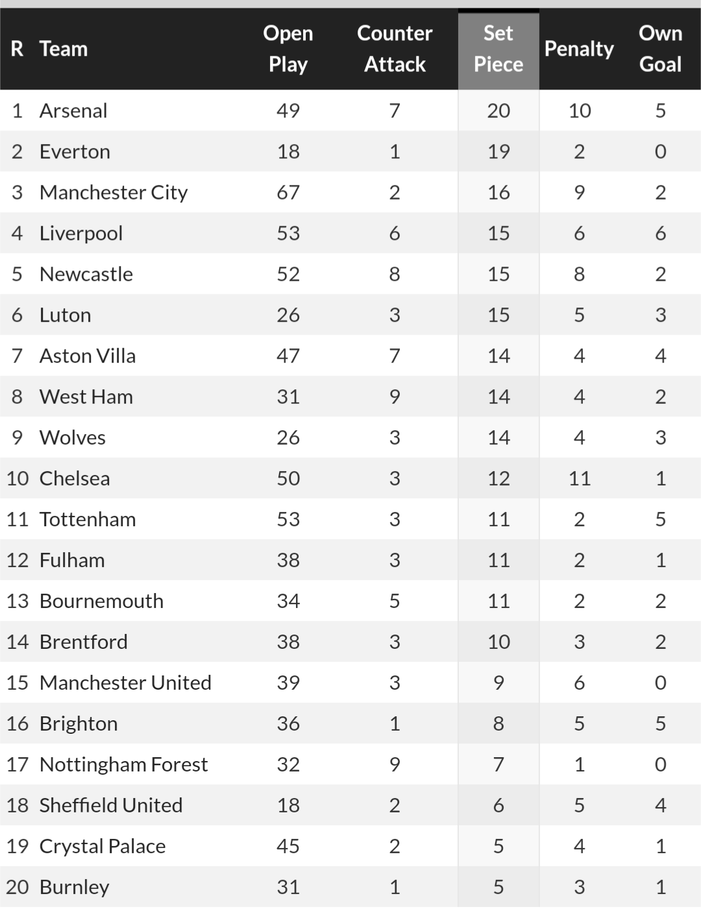Click the R rank column header
701x922 pixels.
click(17, 49)
